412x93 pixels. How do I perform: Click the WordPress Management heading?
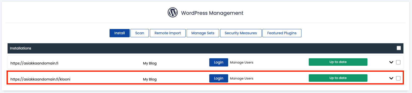(212, 13)
